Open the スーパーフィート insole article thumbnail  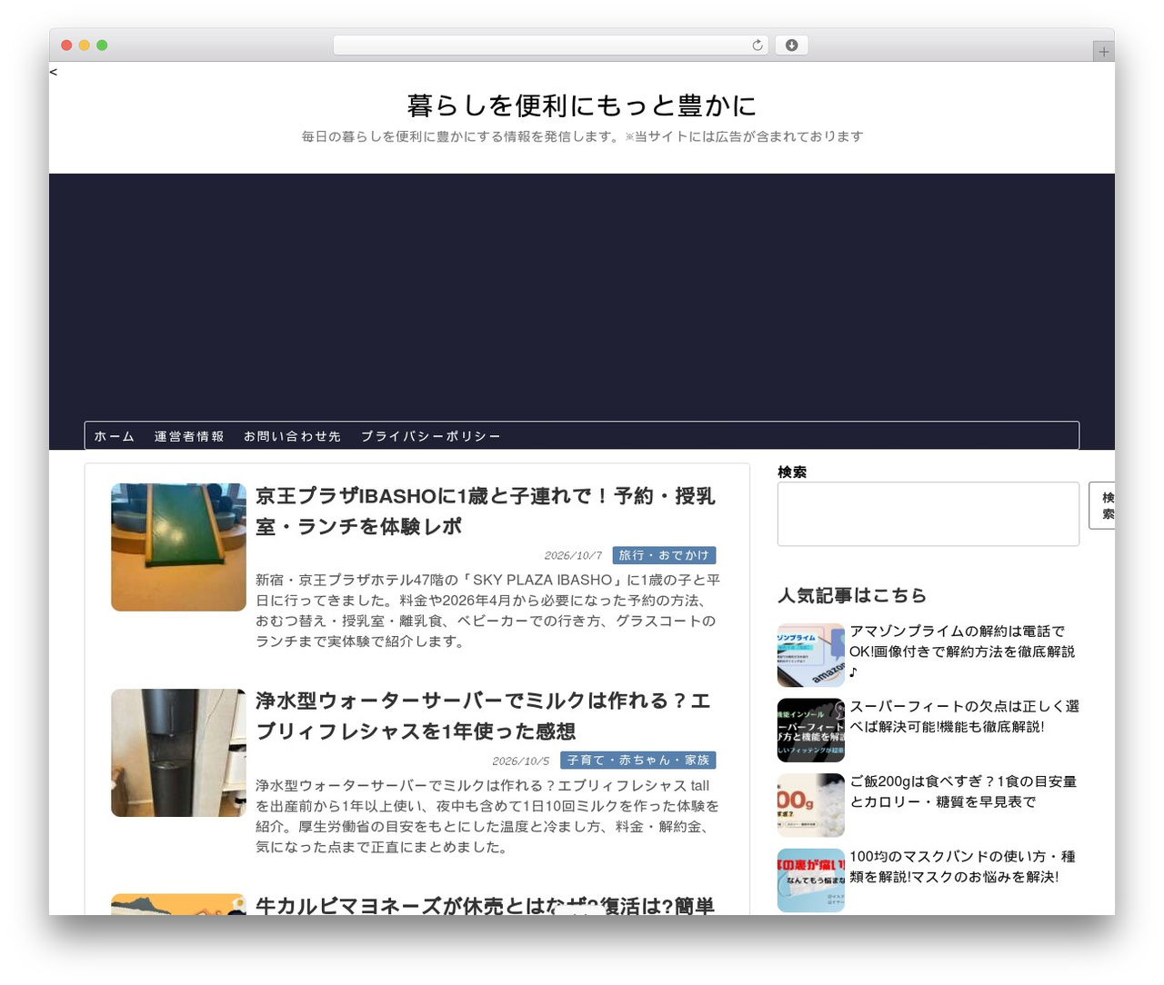(x=811, y=730)
